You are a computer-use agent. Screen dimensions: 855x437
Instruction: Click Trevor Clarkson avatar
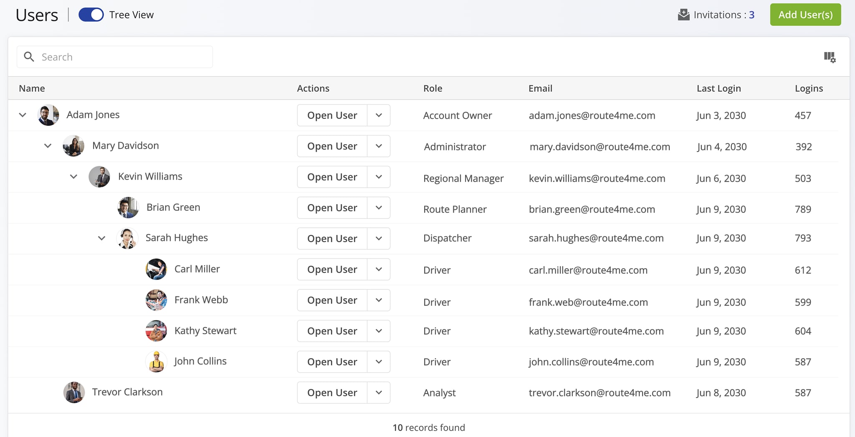pyautogui.click(x=74, y=392)
